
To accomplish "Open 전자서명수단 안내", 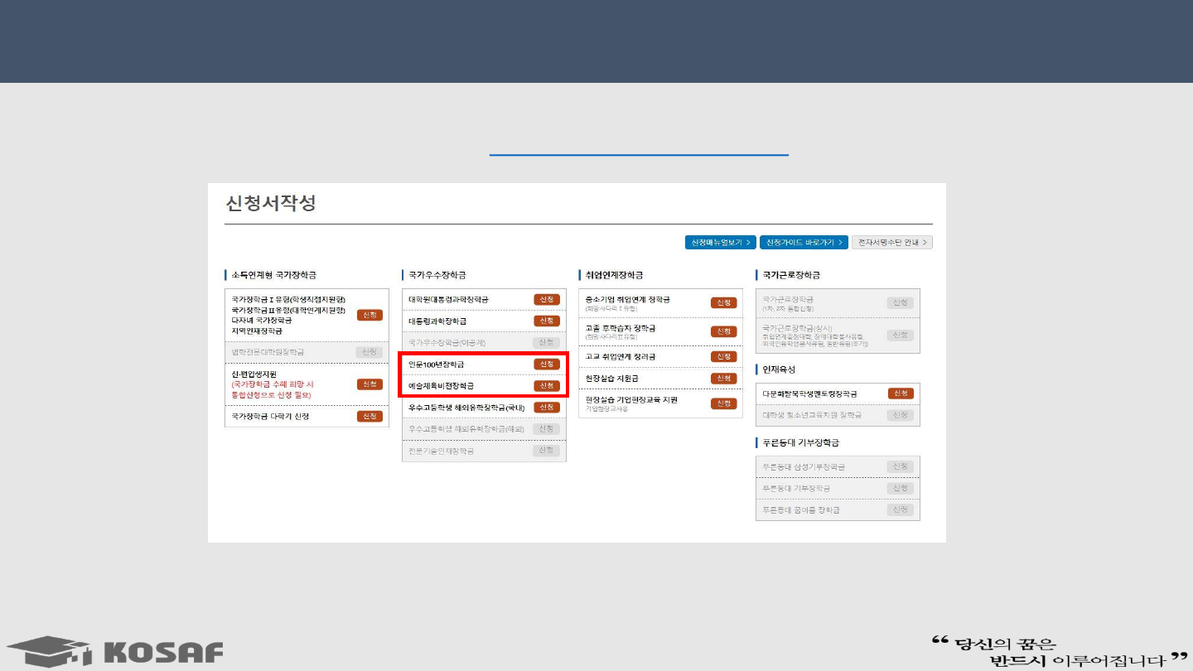I will [x=891, y=243].
